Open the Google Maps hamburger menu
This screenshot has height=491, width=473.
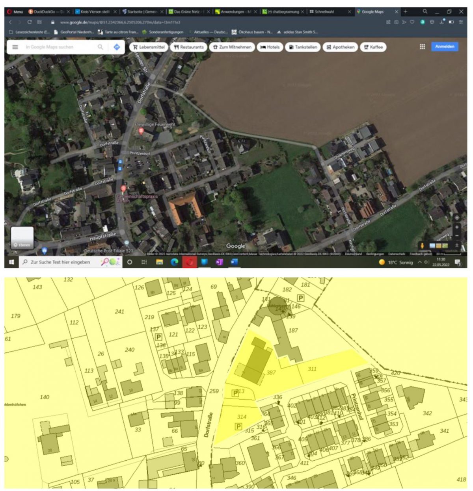point(15,47)
